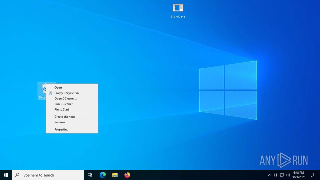Launch Microsoft Edge from the taskbar
Image resolution: width=320 pixels, height=180 pixels.
(103, 175)
